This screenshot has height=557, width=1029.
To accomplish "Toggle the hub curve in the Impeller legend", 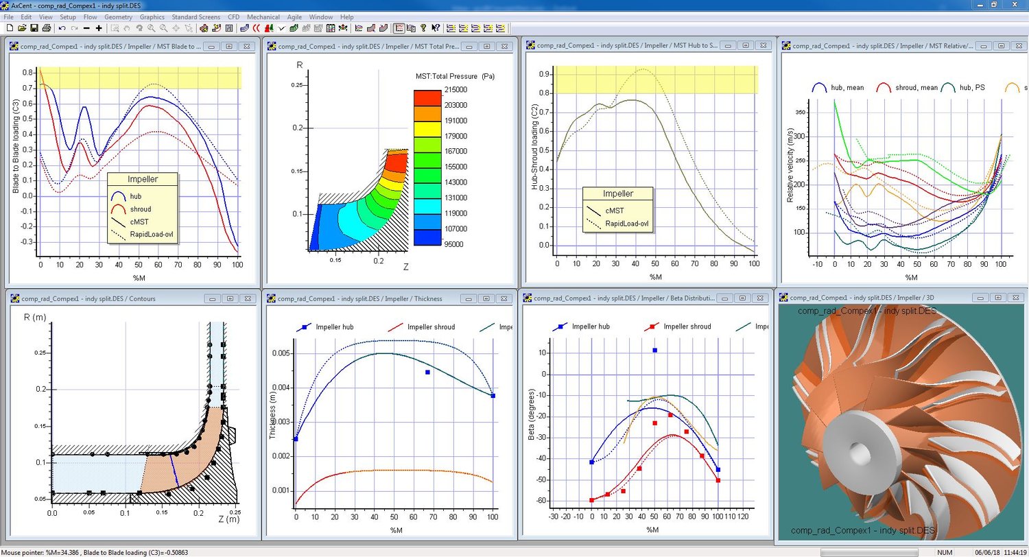I will pyautogui.click(x=134, y=196).
